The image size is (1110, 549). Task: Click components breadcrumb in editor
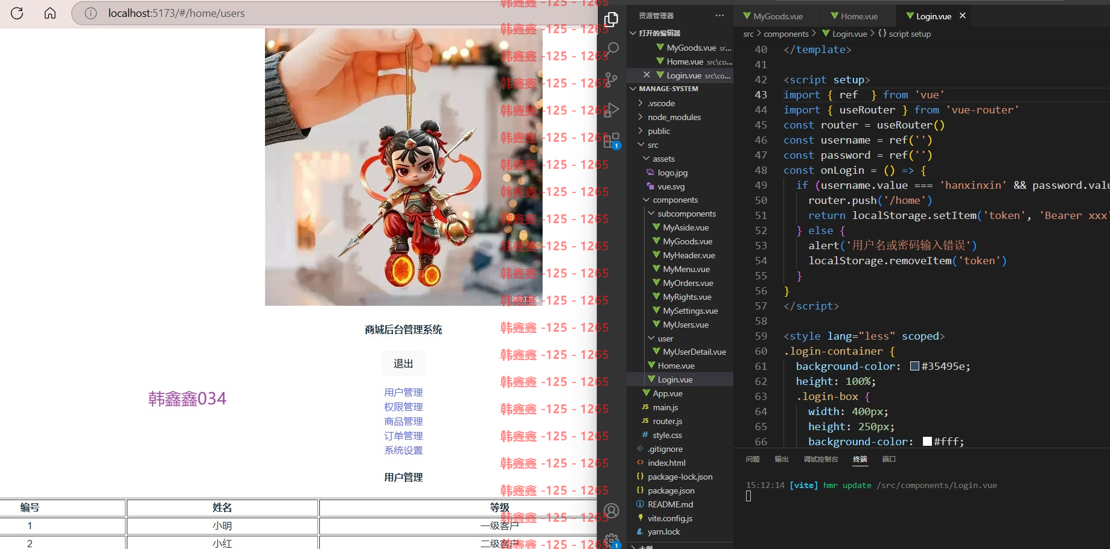click(786, 34)
